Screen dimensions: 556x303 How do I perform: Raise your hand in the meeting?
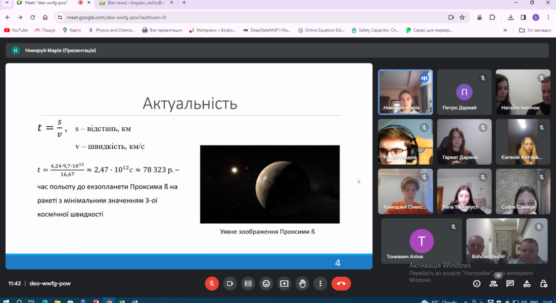click(x=302, y=283)
